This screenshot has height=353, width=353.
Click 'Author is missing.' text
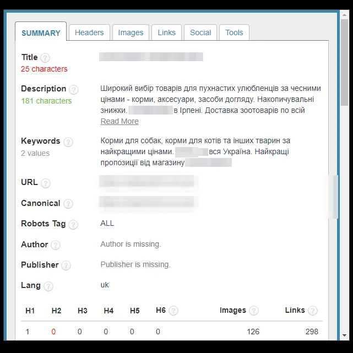pos(131,244)
